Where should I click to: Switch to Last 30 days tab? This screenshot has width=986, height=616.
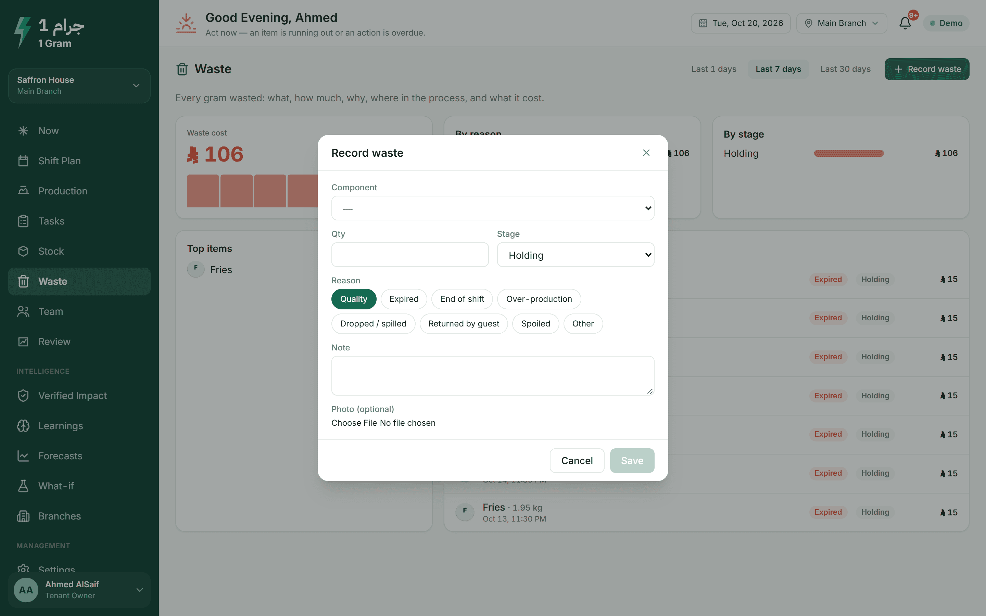pyautogui.click(x=845, y=69)
